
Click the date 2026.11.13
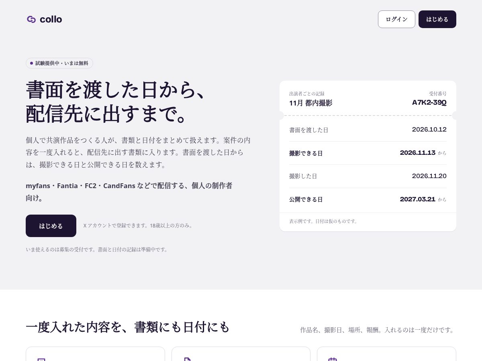[x=418, y=153]
